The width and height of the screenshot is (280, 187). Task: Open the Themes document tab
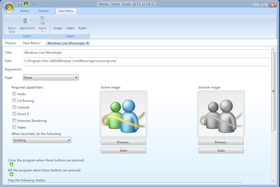click(x=10, y=43)
